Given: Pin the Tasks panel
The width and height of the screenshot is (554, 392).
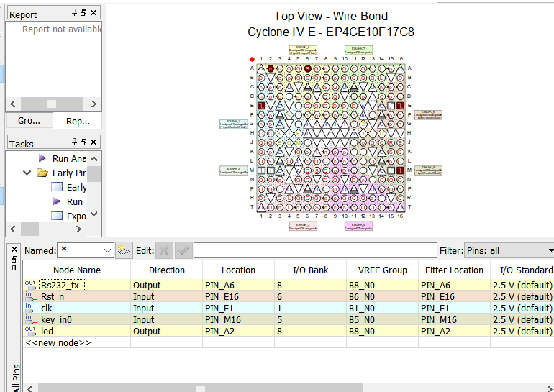Looking at the screenshot, I should point(74,142).
